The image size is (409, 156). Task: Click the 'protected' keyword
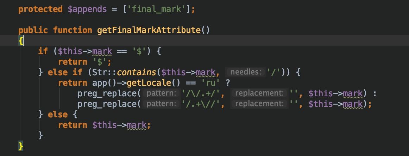point(40,9)
